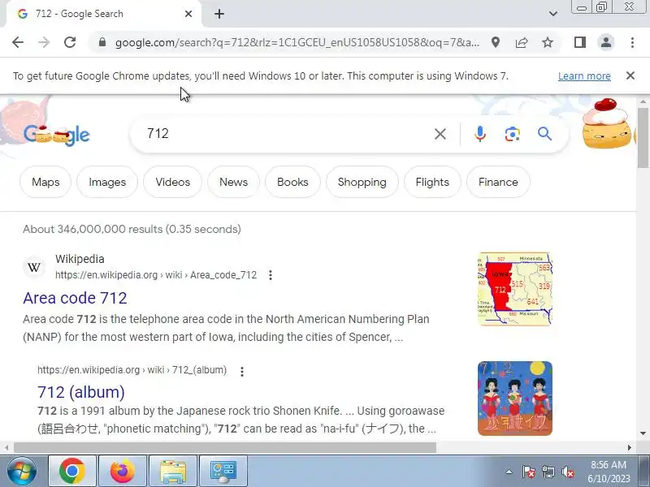Share this page using the share icon
This screenshot has width=650, height=487.
pyautogui.click(x=522, y=42)
